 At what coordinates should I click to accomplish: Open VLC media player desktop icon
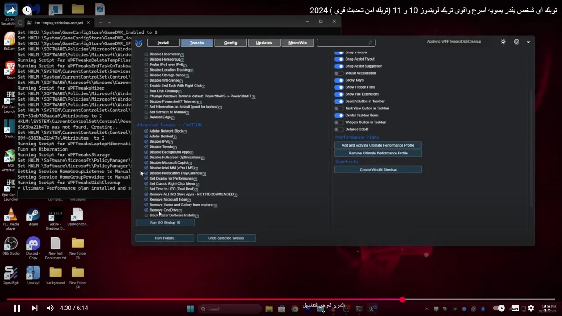pos(11,218)
